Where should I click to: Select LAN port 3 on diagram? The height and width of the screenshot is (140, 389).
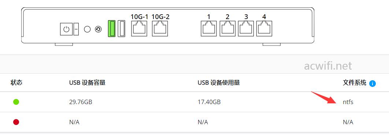tap(246, 29)
